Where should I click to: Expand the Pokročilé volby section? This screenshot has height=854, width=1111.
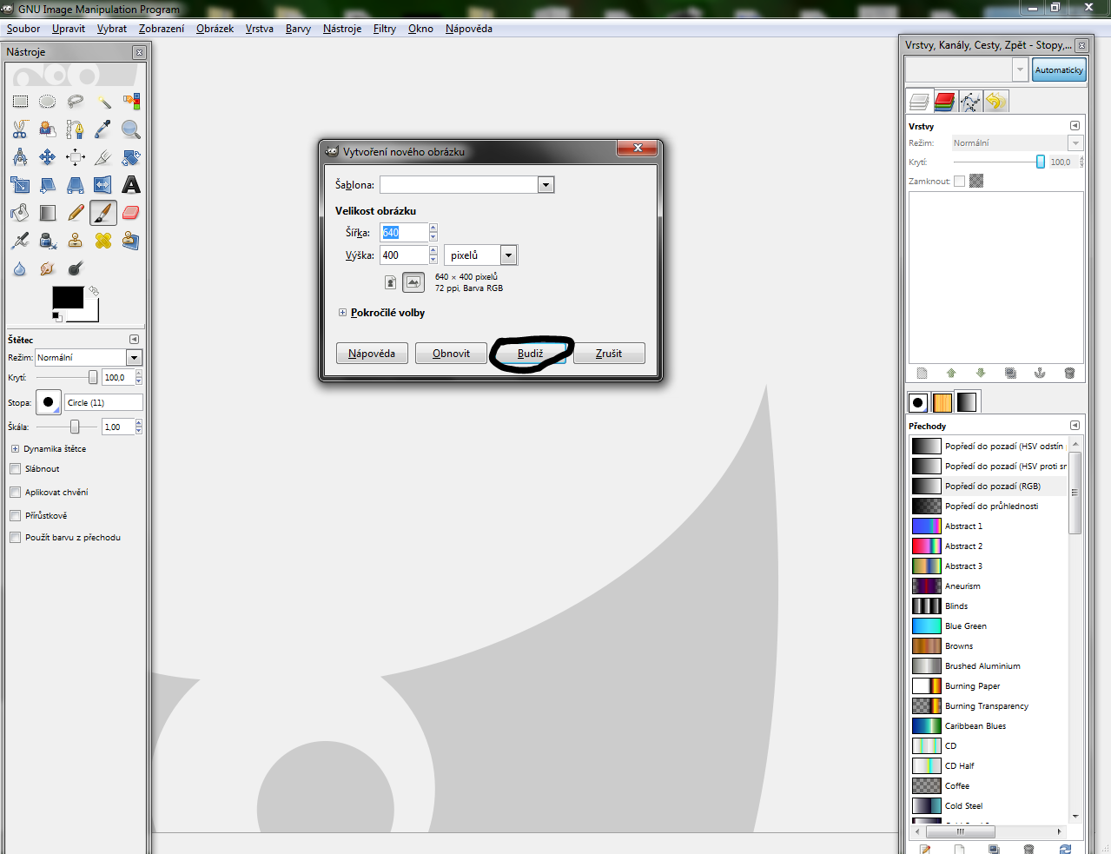343,313
